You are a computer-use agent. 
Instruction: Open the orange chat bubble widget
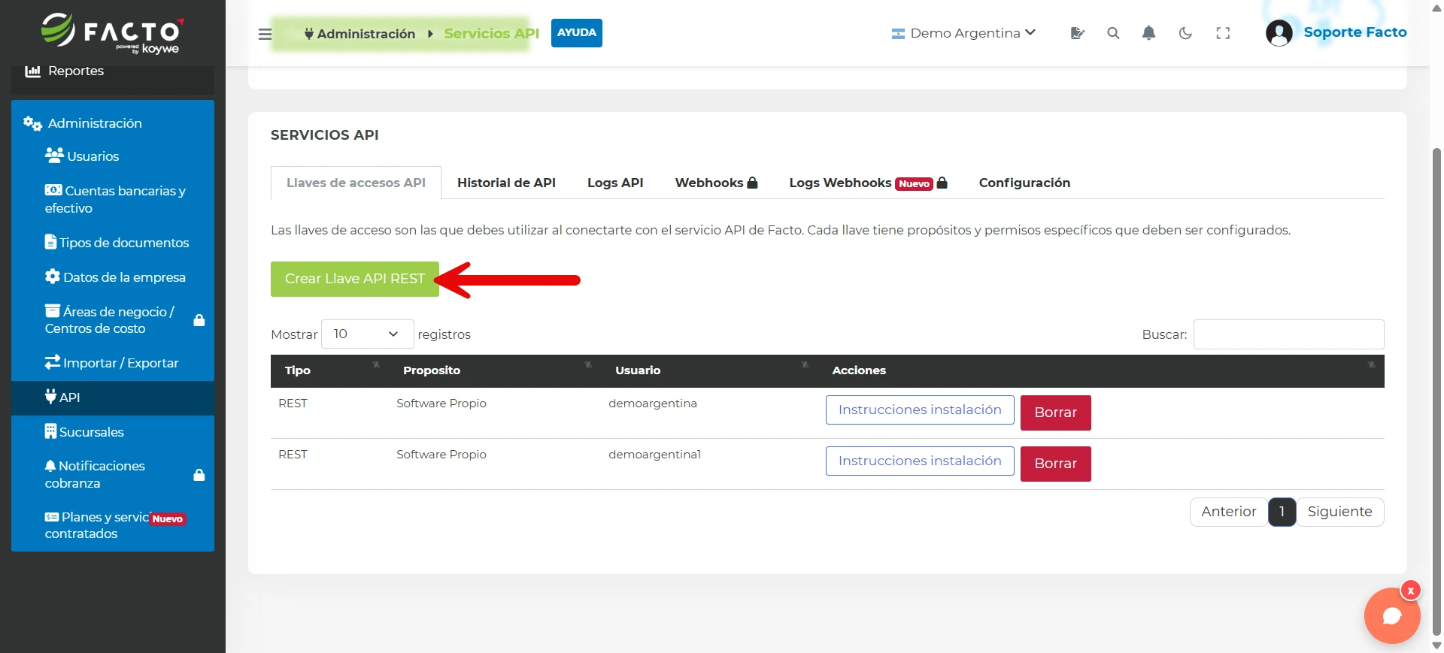pyautogui.click(x=1392, y=616)
